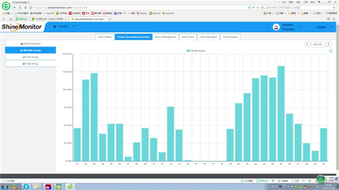Viewport: 339px width, 190px height.
Task: Reload the page with refresh icon
Action: (x=20, y=8)
